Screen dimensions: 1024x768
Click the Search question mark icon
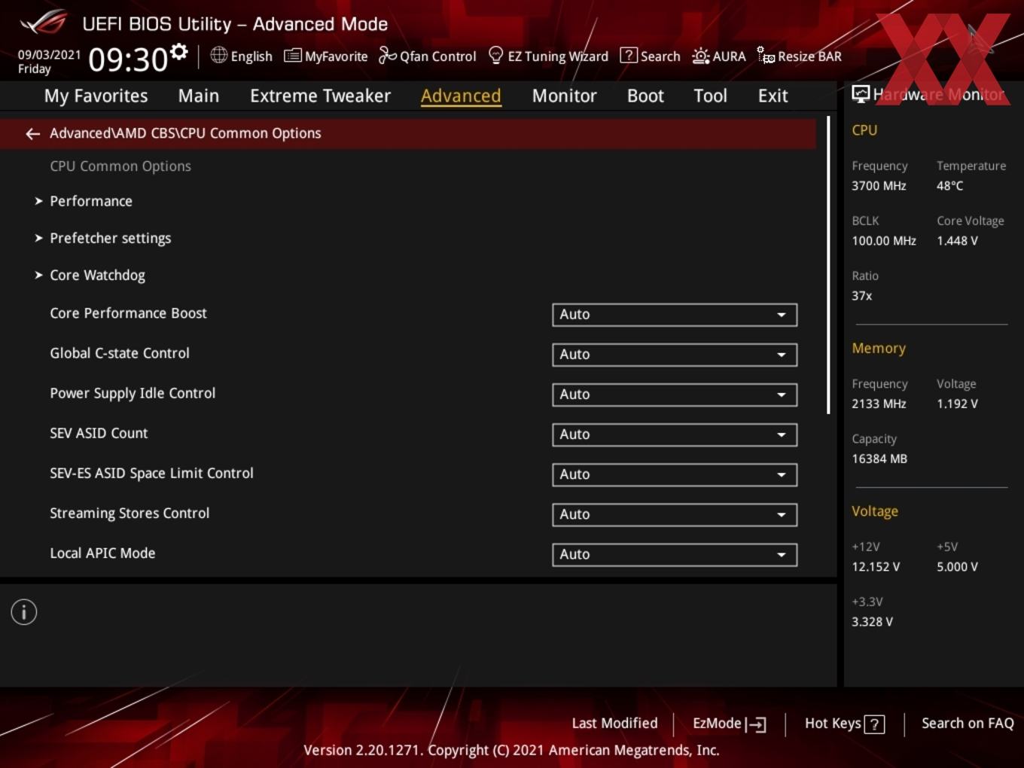[x=628, y=55]
